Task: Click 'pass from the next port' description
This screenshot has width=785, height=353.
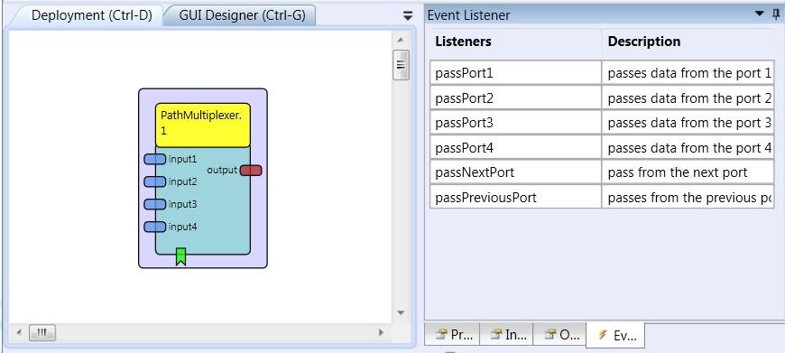Action: pos(688,172)
